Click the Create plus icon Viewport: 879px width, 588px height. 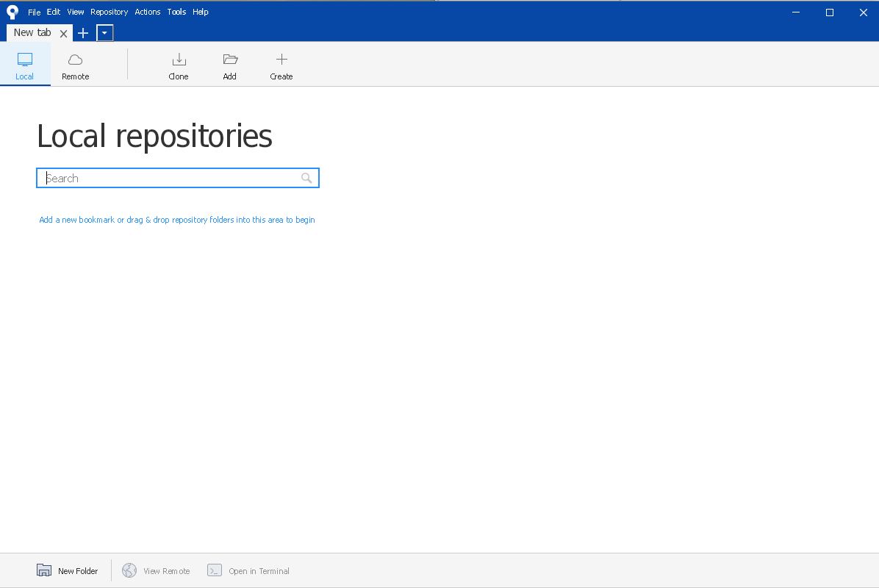[x=281, y=60]
